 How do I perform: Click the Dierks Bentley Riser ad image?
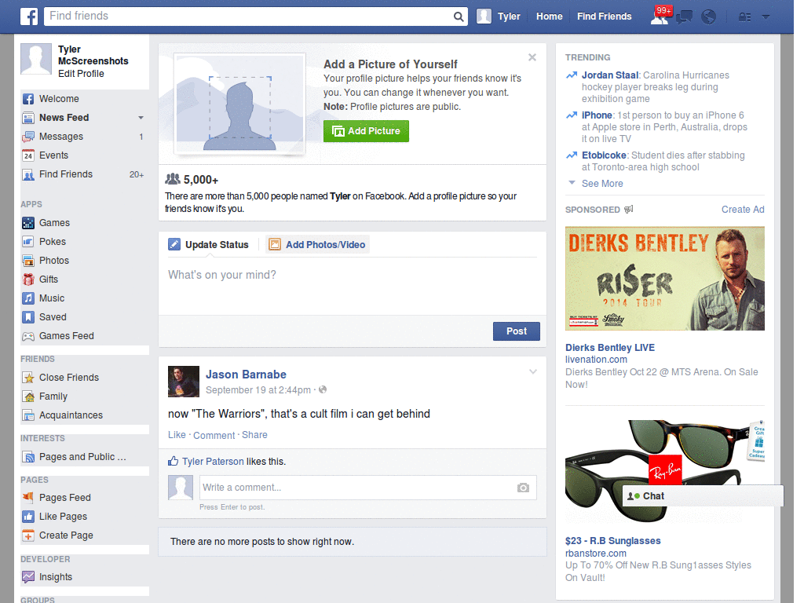click(x=664, y=279)
